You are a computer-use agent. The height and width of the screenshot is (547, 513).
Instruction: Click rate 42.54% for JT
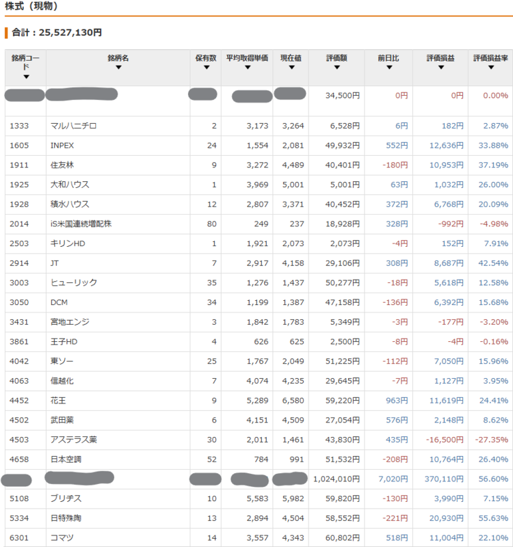tap(493, 263)
